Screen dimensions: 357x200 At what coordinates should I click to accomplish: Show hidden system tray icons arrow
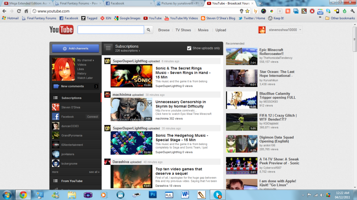point(303,195)
